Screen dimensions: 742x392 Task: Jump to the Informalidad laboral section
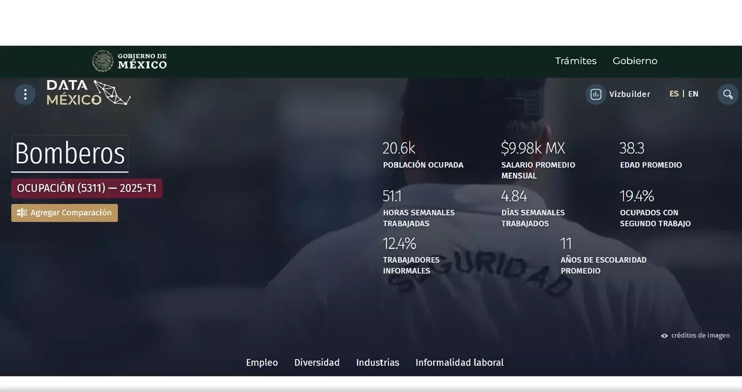[x=459, y=363]
